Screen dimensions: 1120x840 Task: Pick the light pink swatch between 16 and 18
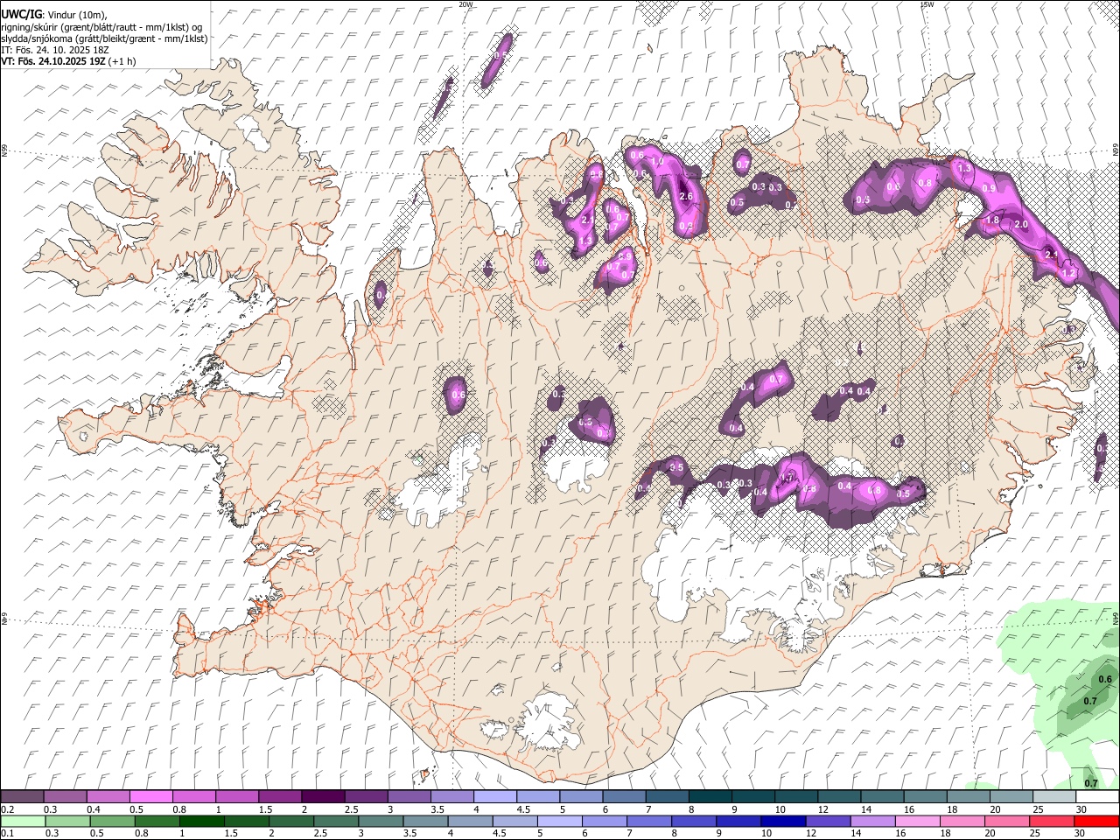click(x=917, y=822)
